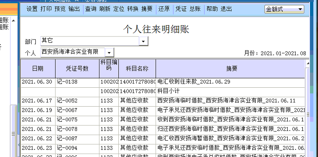This screenshot has width=318, height=157.
Task: Click the 日期 column header
Action: (38, 69)
